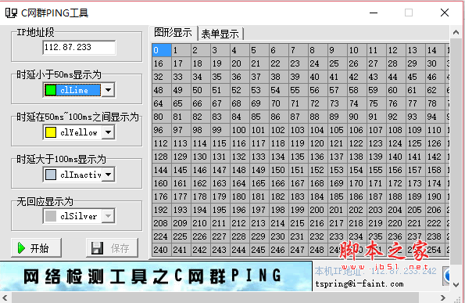Select grid cell 100
The width and height of the screenshot is (465, 303).
click(240, 130)
